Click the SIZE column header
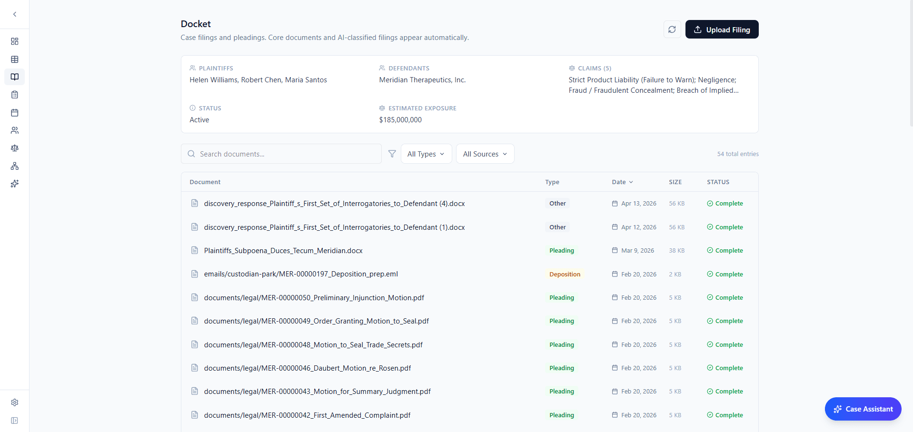Screen dimensions: 913x432 pos(675,182)
